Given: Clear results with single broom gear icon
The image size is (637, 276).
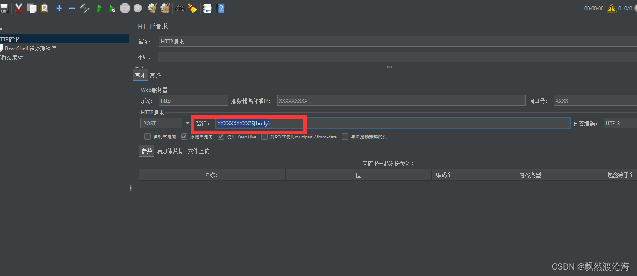Looking at the screenshot, I should coord(152,8).
